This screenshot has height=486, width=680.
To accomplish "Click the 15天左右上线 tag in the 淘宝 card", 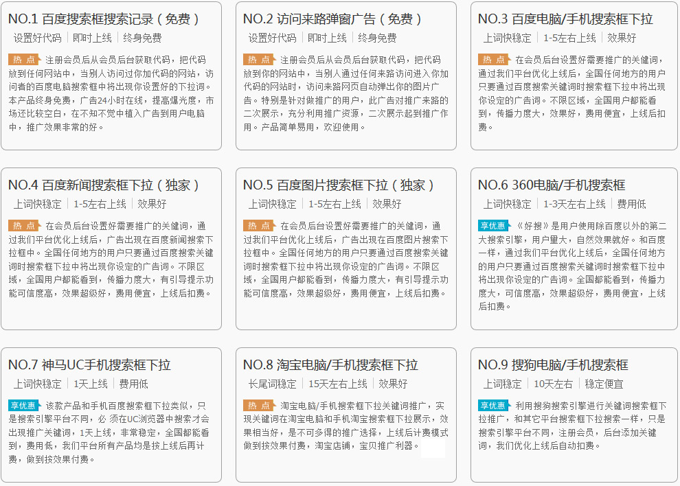I will [x=338, y=384].
